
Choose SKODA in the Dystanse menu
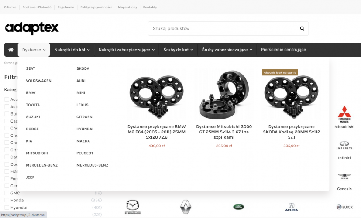pos(83,68)
